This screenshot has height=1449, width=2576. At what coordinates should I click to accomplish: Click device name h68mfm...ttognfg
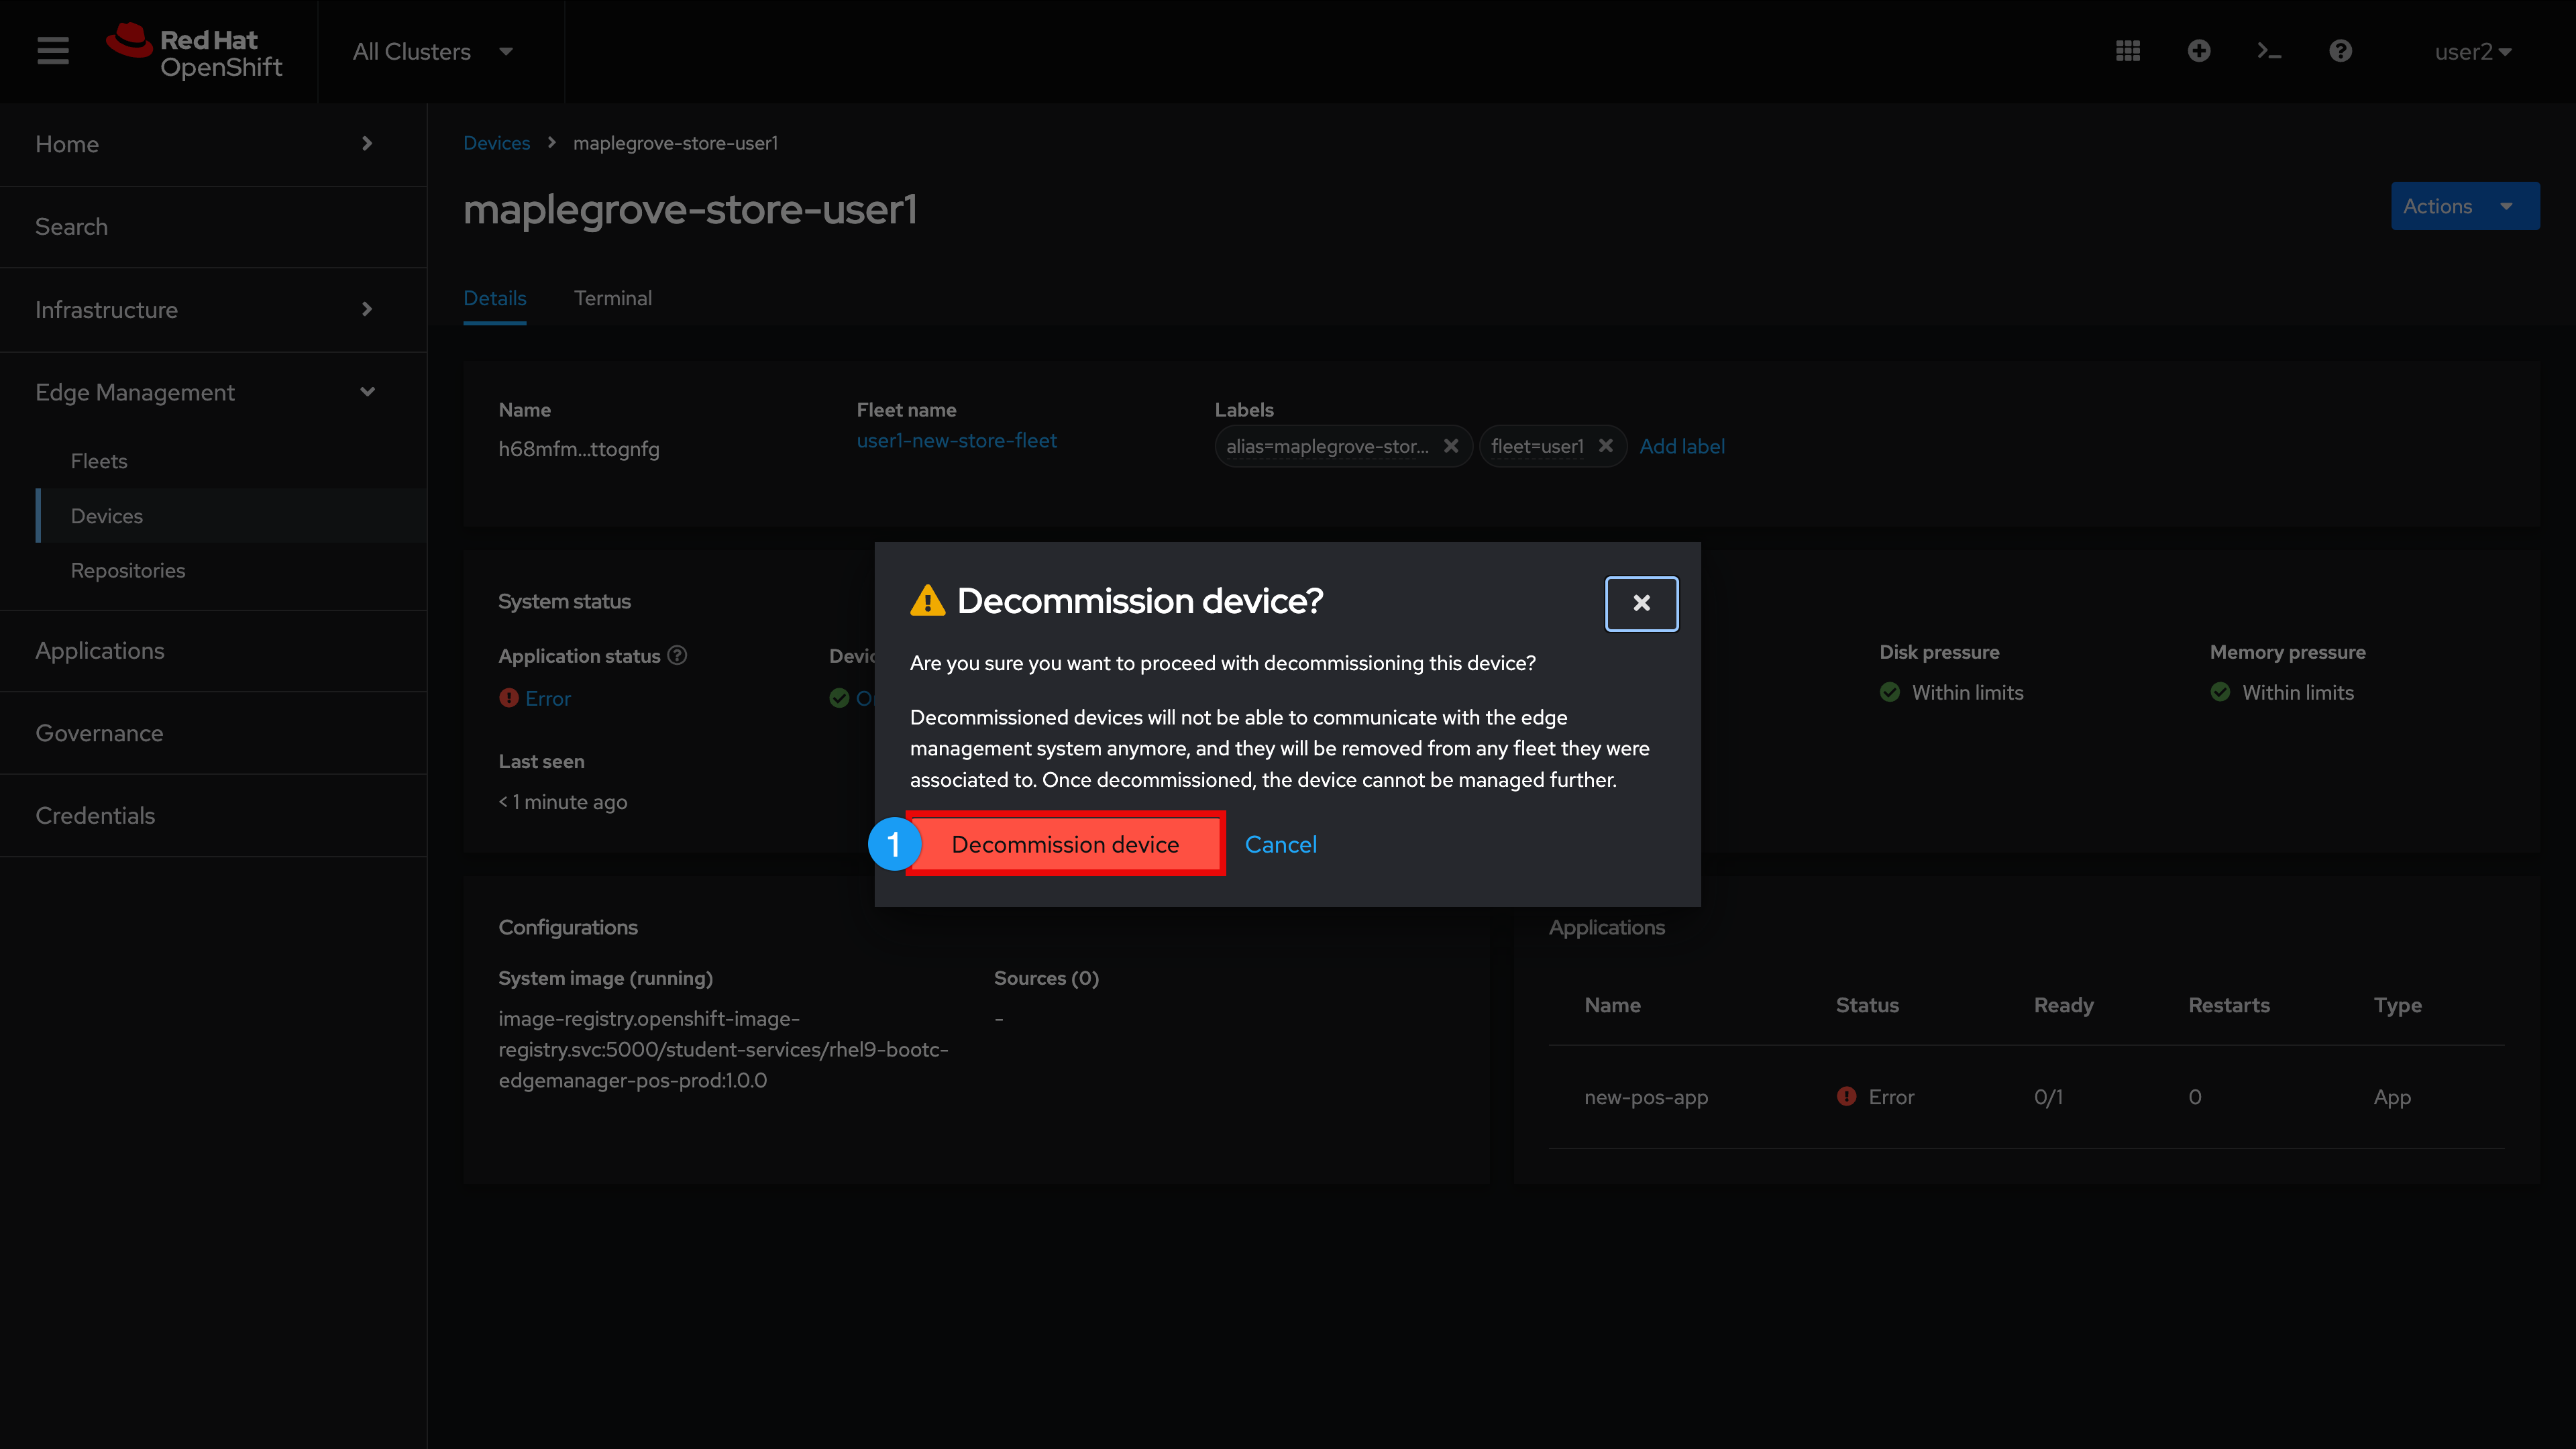(579, 449)
